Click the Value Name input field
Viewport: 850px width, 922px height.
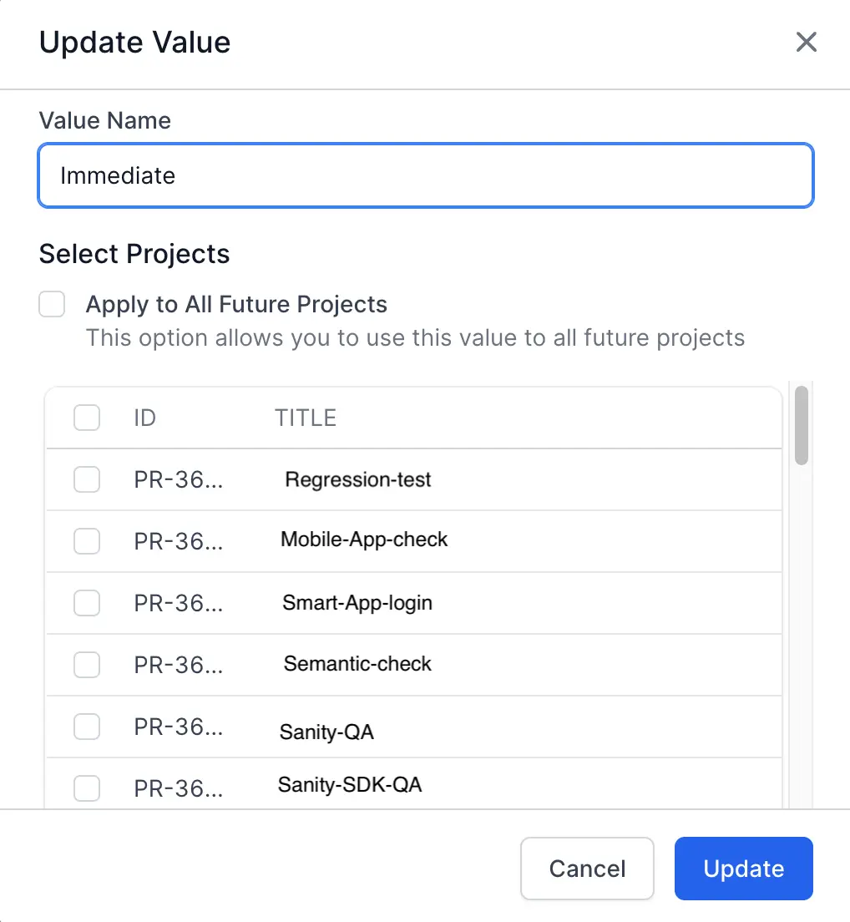pos(426,175)
